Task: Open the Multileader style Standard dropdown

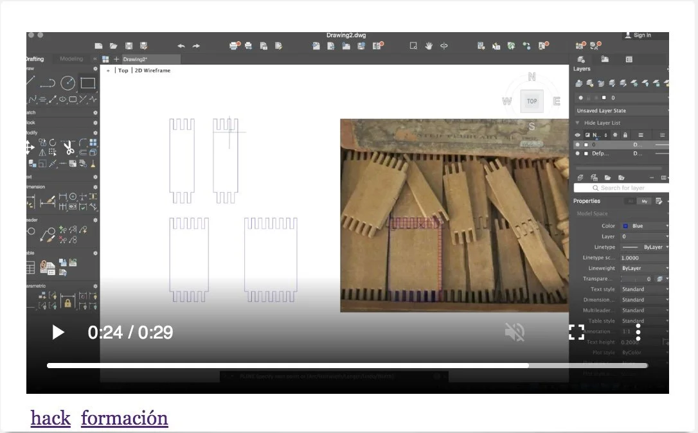Action: 645,310
